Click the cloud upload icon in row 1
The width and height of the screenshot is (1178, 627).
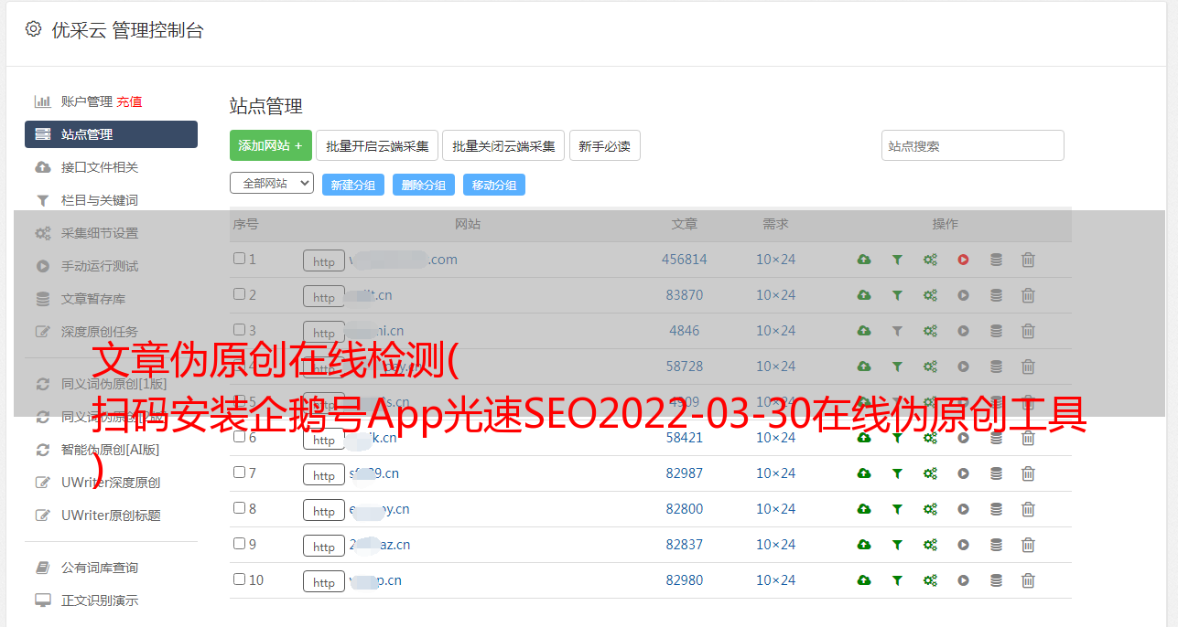pos(864,260)
